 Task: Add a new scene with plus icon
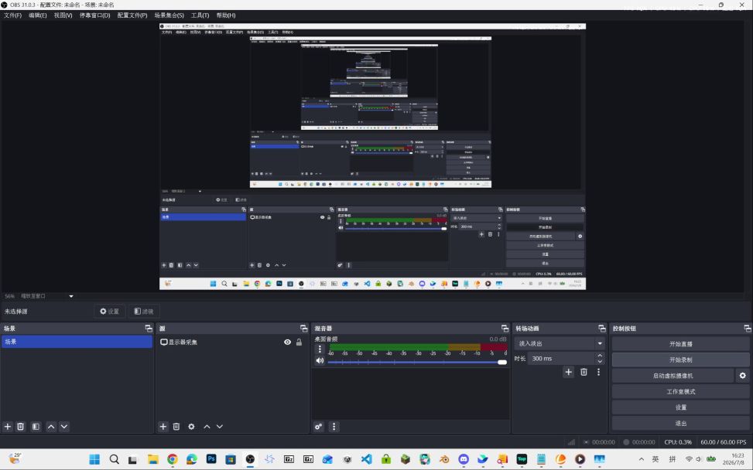[8, 427]
